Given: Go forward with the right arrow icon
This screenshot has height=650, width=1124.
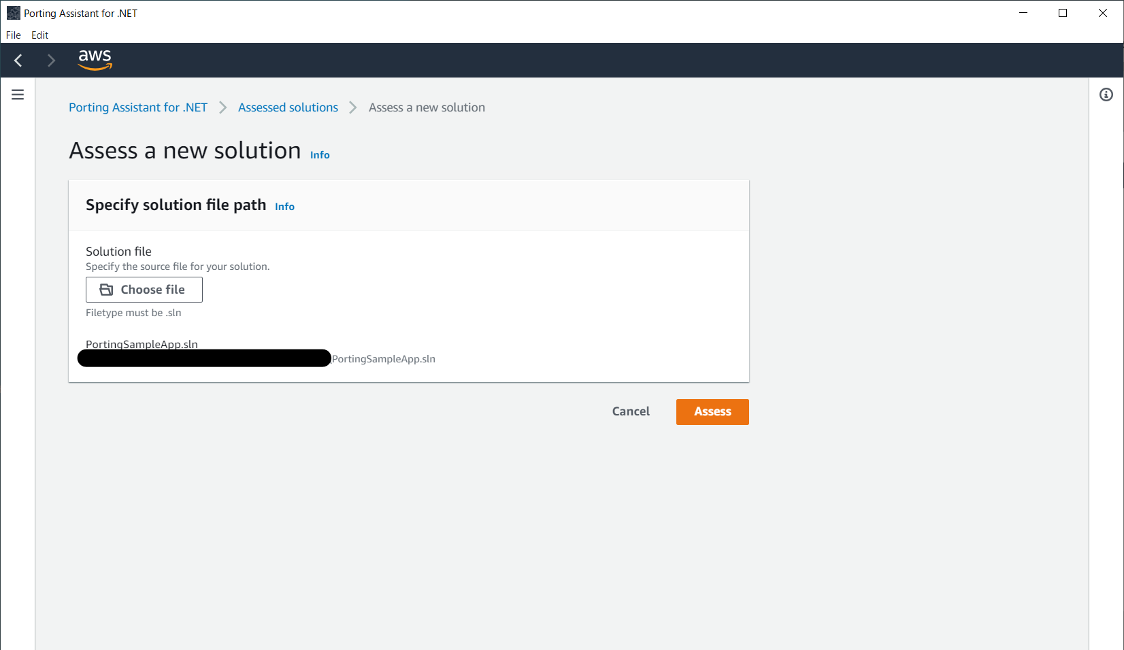Looking at the screenshot, I should [51, 61].
